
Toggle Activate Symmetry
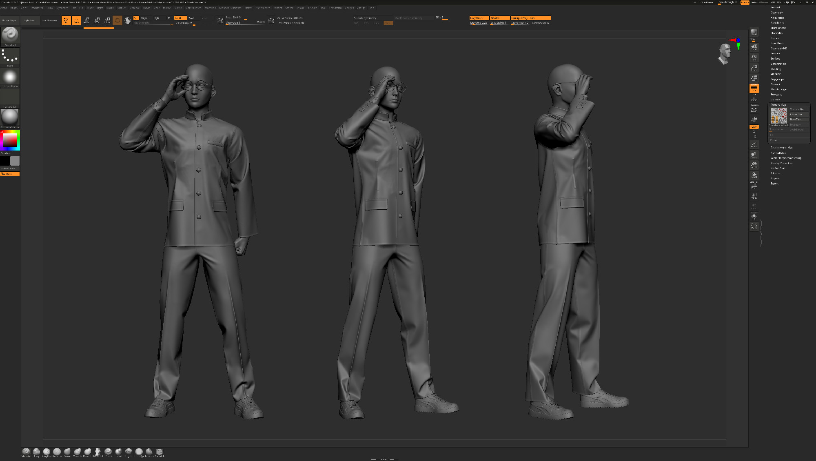pyautogui.click(x=373, y=18)
